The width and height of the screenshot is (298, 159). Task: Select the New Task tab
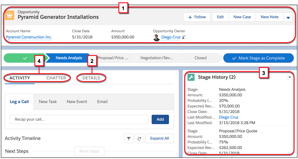pos(48,102)
